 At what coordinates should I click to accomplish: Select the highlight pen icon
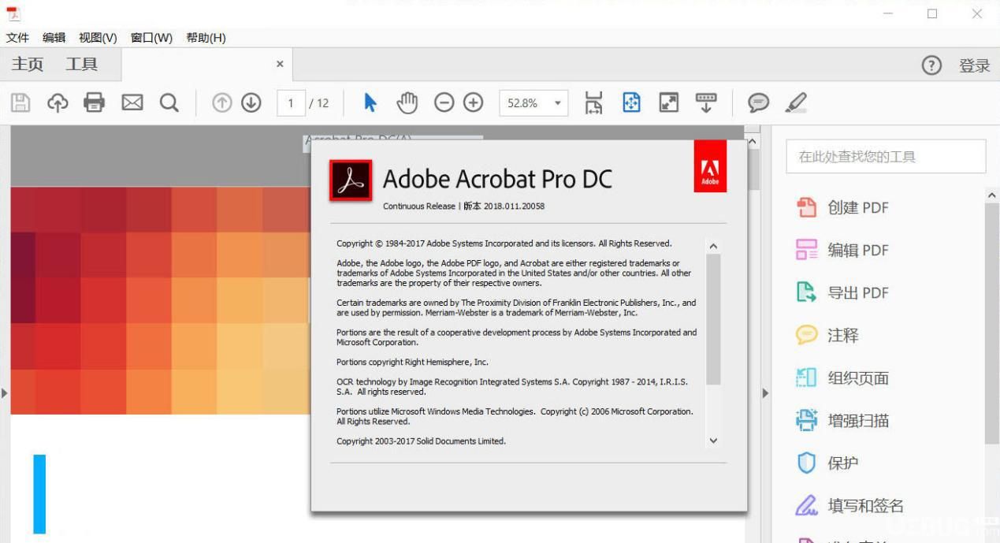[x=797, y=102]
